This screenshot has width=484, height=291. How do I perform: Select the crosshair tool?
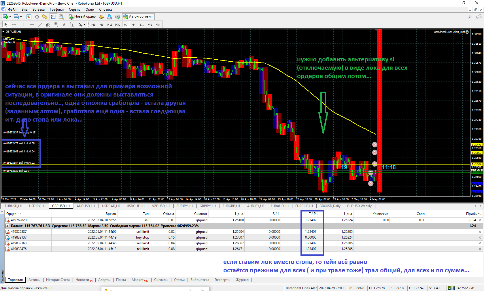point(14,24)
